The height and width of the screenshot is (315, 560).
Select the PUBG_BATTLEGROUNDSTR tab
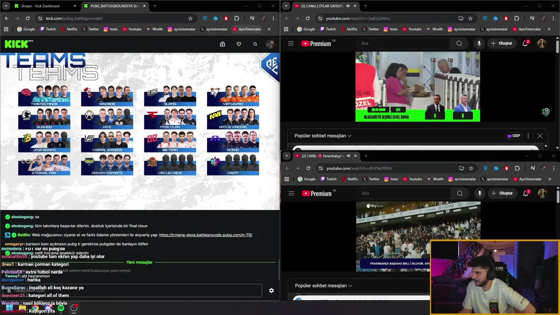pos(115,6)
